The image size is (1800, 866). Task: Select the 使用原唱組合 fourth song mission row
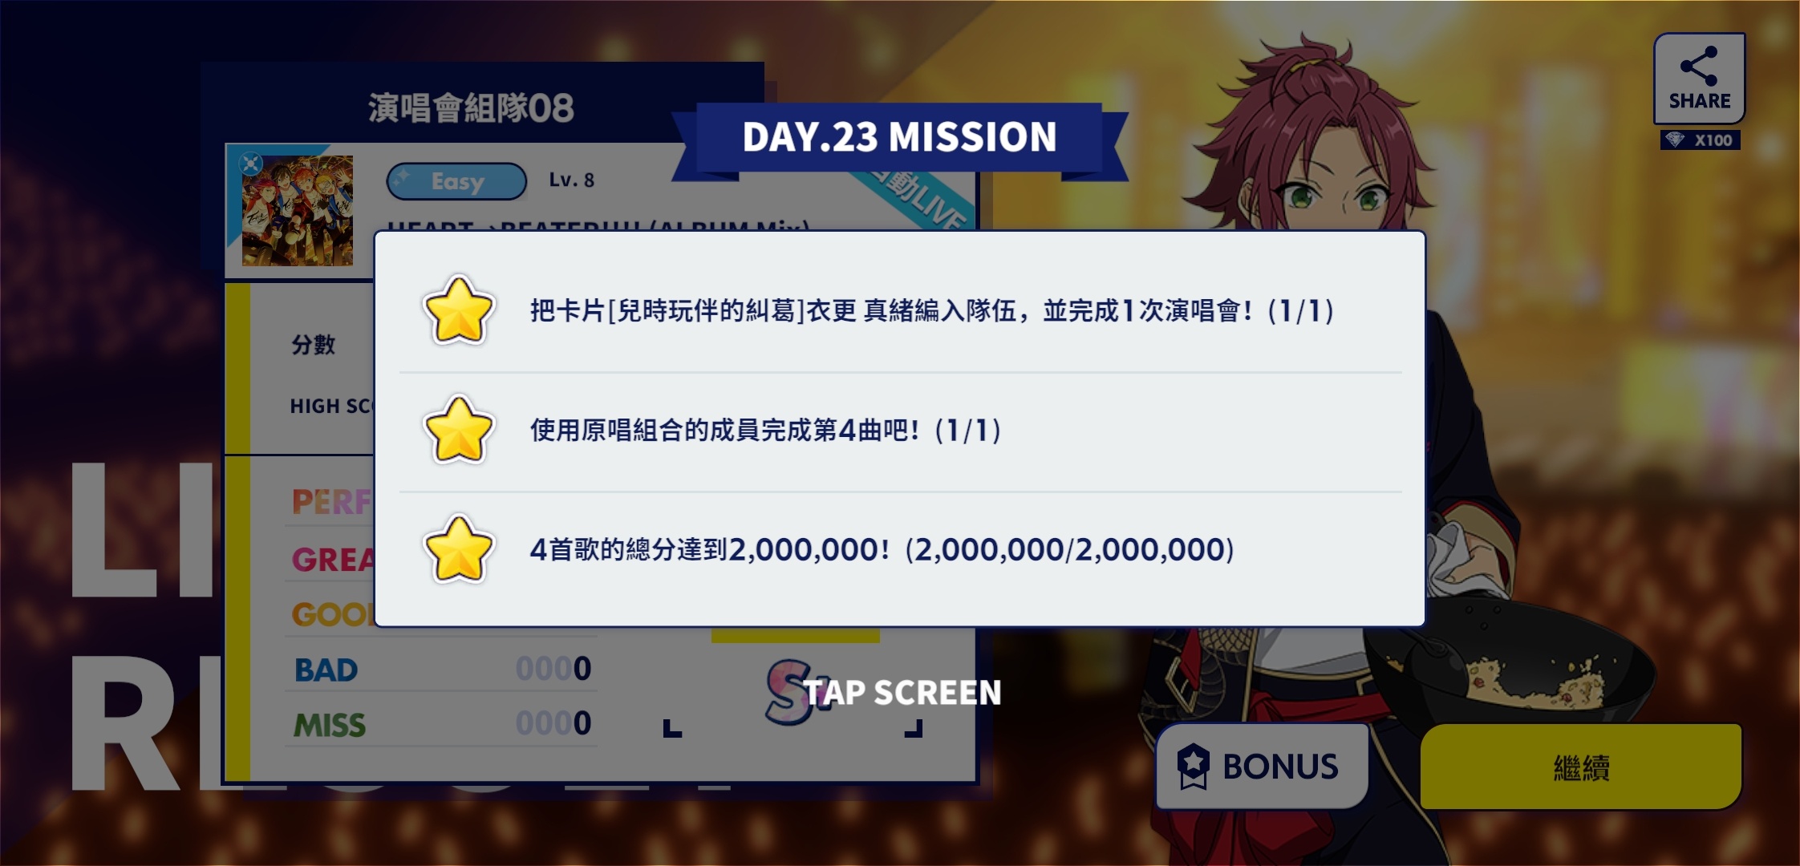900,431
